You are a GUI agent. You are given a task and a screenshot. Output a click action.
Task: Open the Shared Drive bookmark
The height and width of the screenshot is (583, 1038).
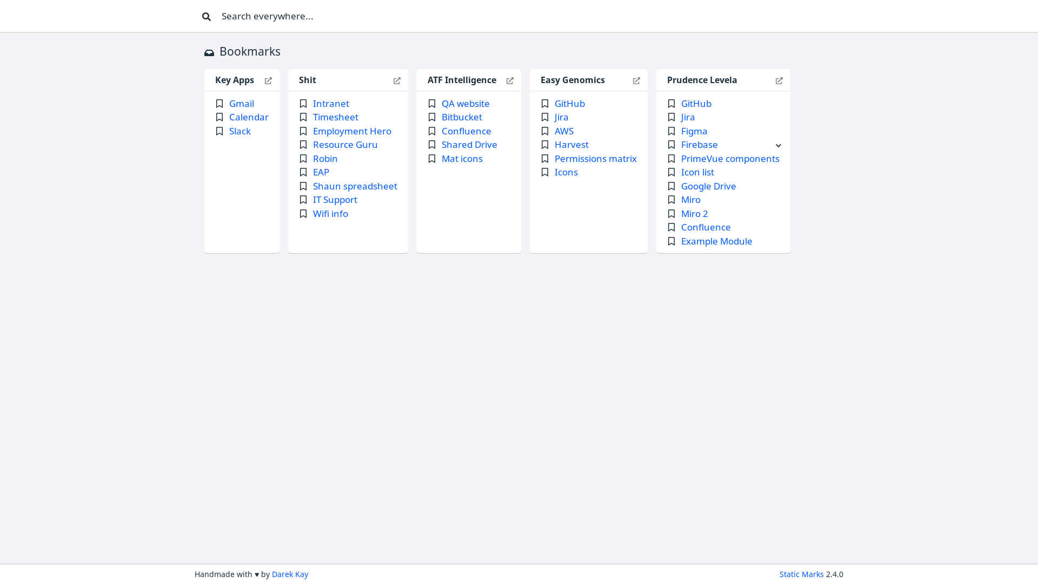(x=469, y=145)
